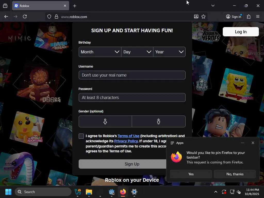This screenshot has width=264, height=198.
Task: Open the Firefox taskbar icon
Action: [123, 192]
